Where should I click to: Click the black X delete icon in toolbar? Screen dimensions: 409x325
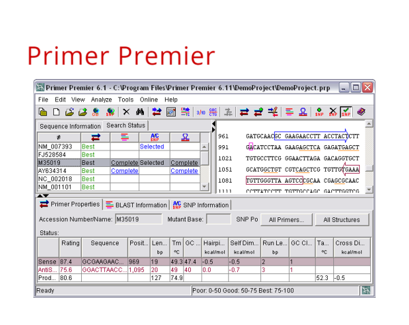pos(126,112)
